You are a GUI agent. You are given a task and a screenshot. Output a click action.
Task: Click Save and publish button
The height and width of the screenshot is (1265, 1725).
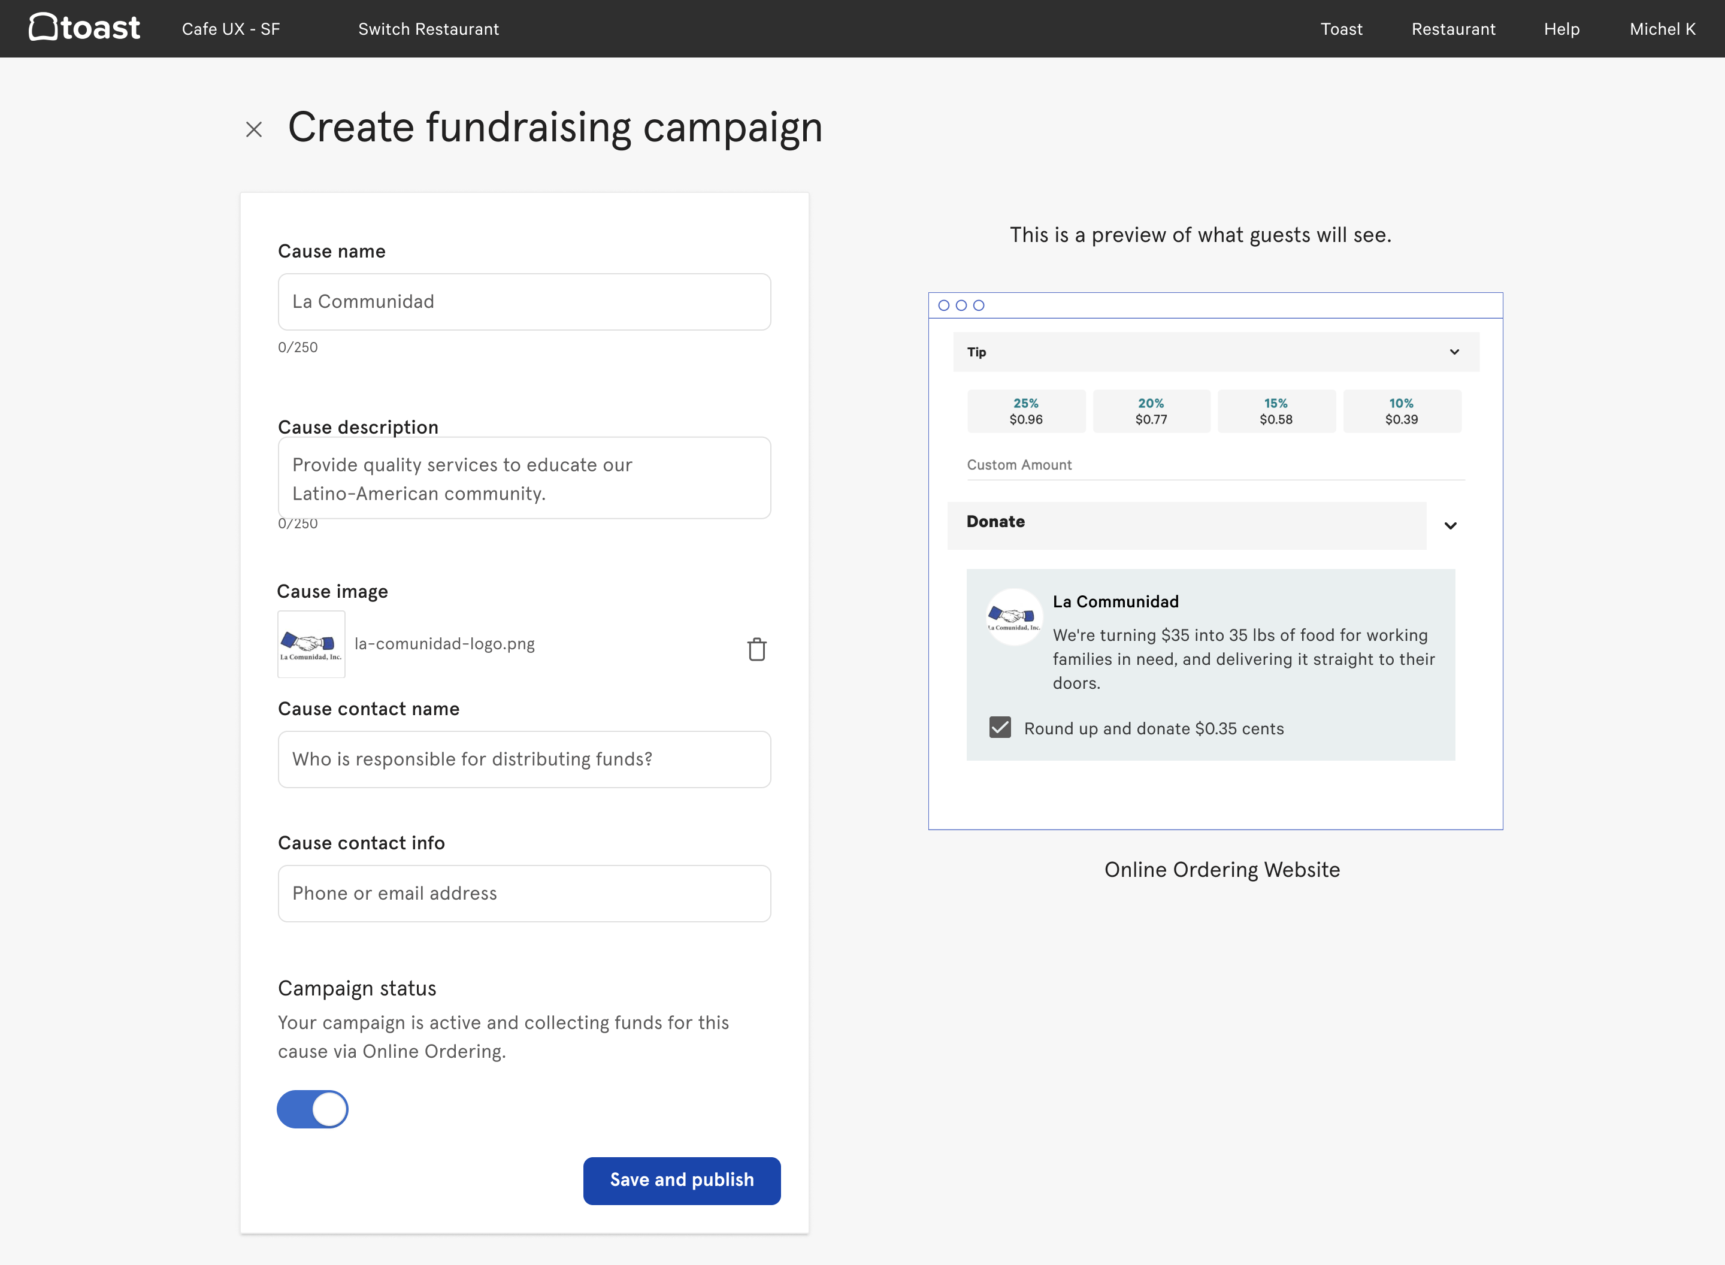[682, 1180]
